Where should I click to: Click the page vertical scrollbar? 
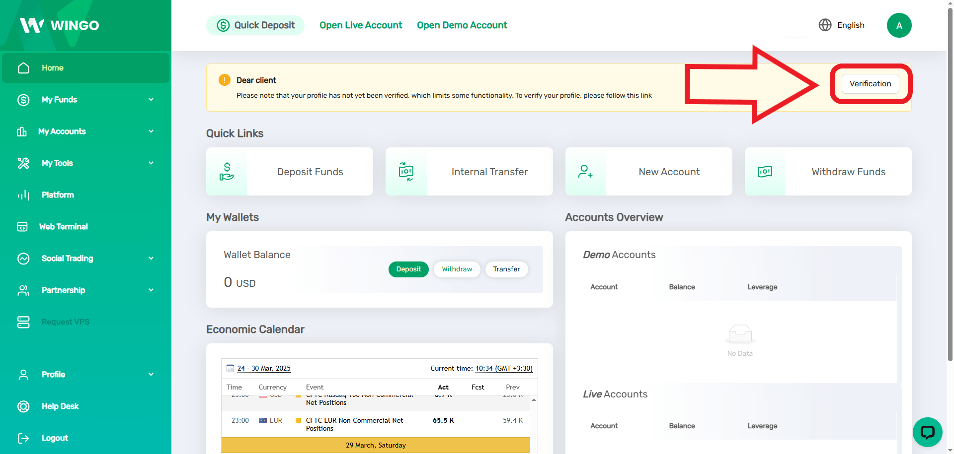950,184
